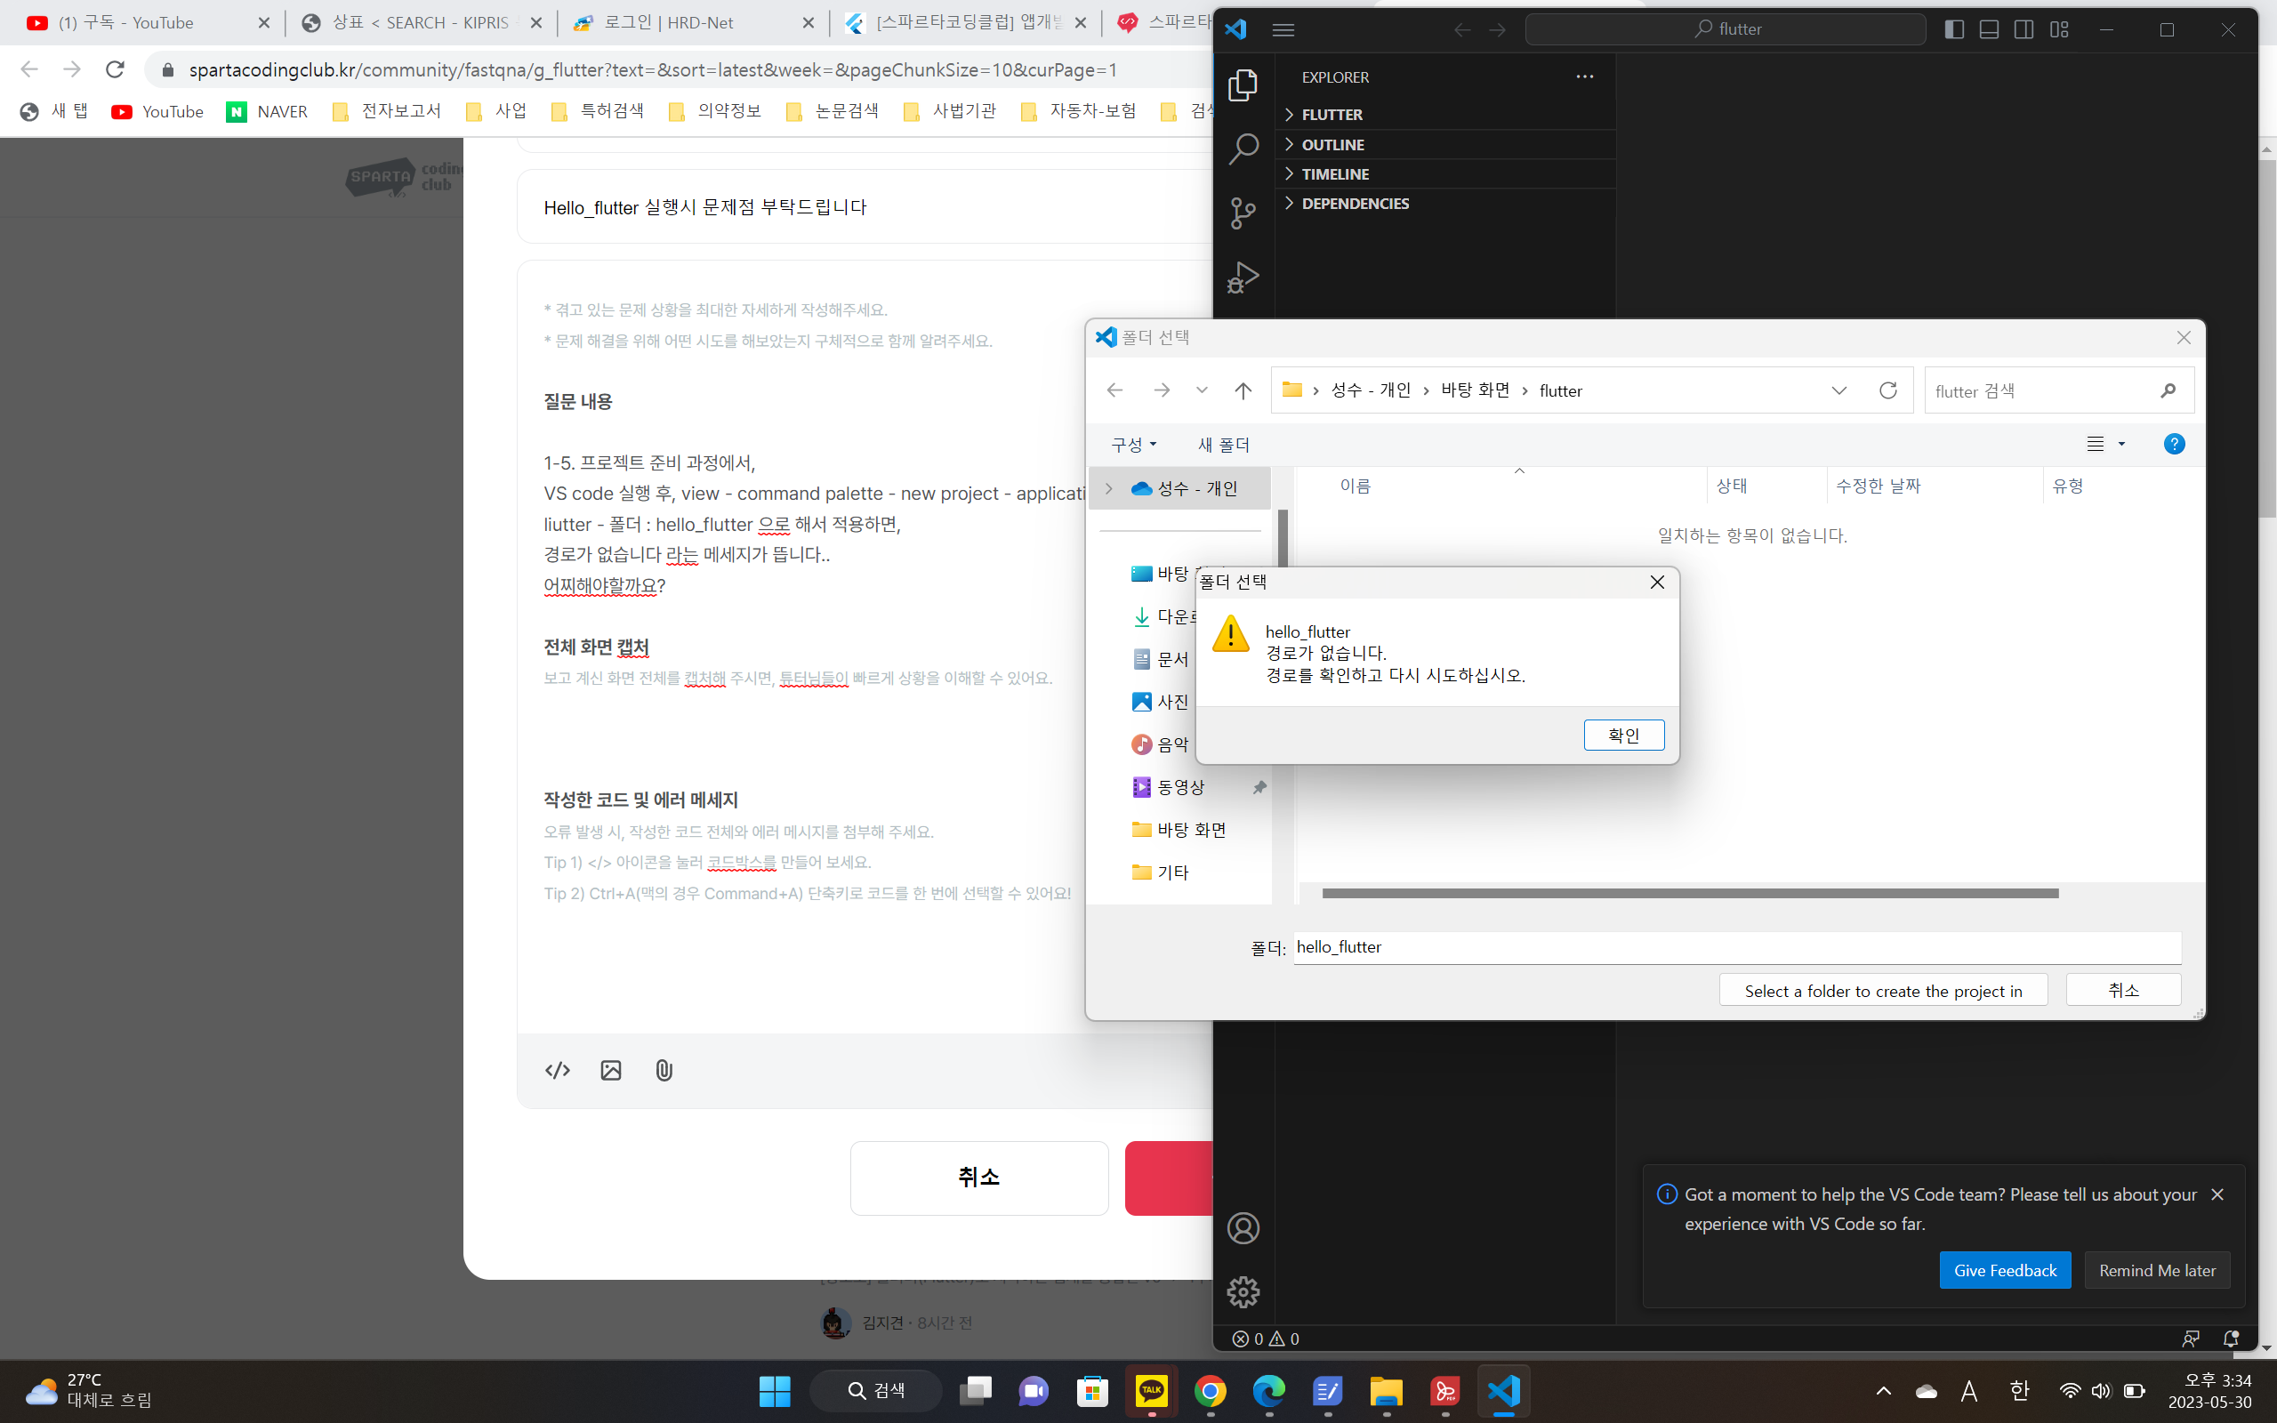Close the hello_flutter path error dialog
2277x1423 pixels.
pos(1657,583)
